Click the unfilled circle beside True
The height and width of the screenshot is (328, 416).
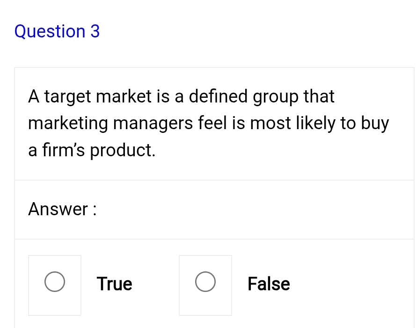(55, 281)
